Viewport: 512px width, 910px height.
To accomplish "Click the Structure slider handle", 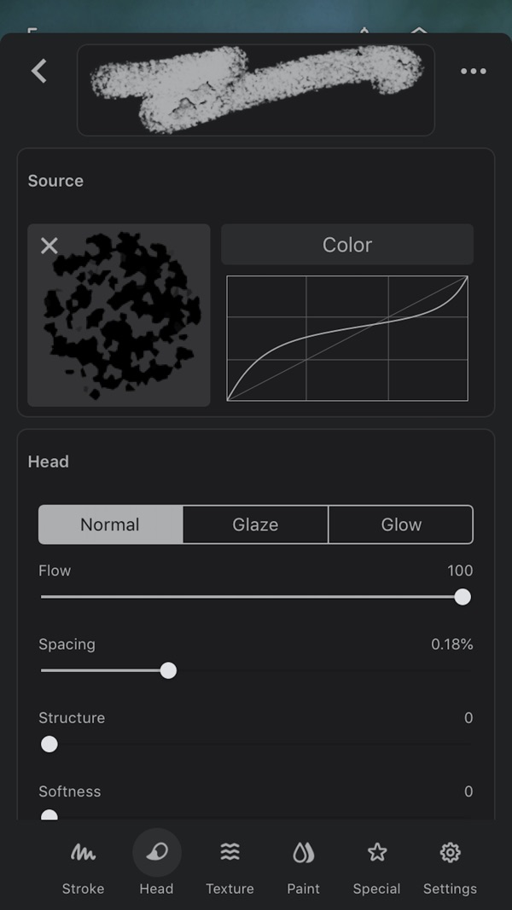I will [49, 745].
